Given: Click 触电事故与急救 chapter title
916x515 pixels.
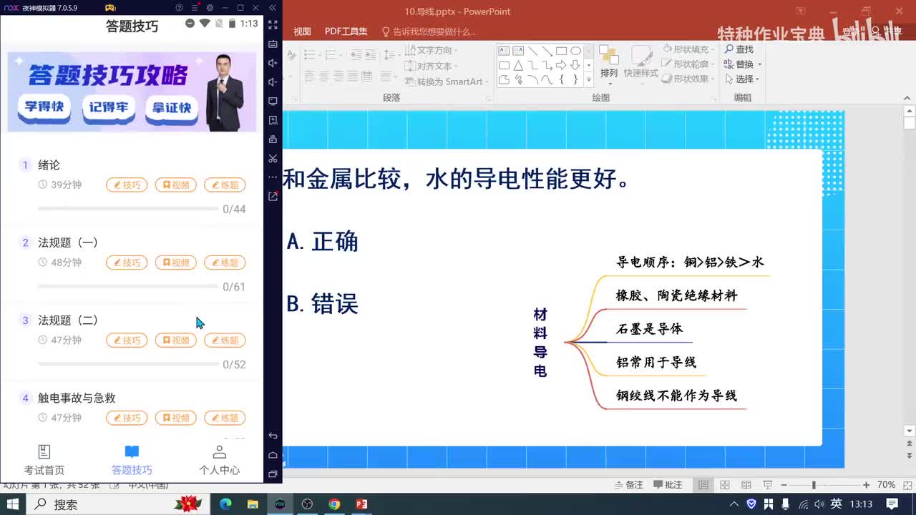Looking at the screenshot, I should point(77,398).
